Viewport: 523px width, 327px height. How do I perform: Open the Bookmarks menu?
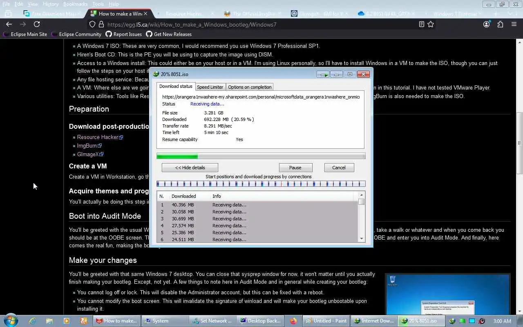[x=75, y=4]
